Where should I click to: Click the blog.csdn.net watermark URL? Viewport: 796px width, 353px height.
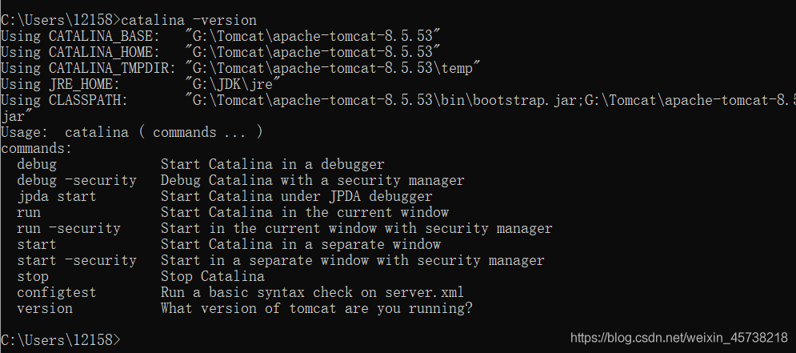pyautogui.click(x=679, y=339)
